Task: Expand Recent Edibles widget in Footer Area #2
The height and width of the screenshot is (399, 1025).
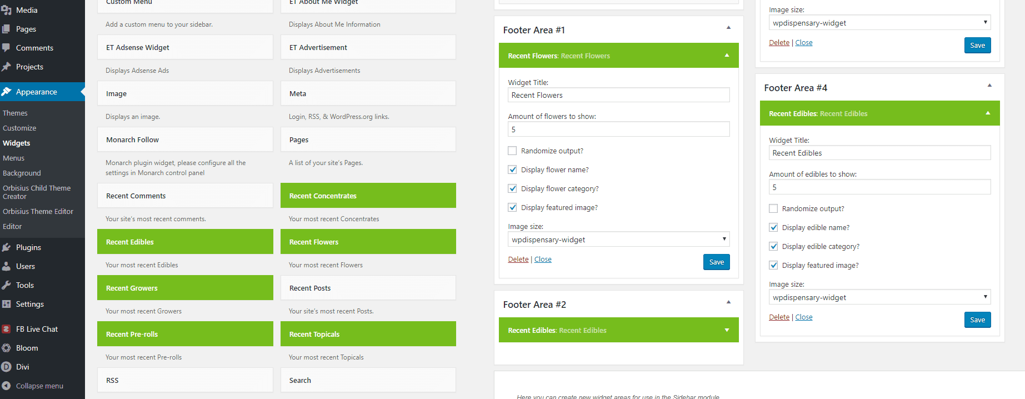Action: [727, 330]
